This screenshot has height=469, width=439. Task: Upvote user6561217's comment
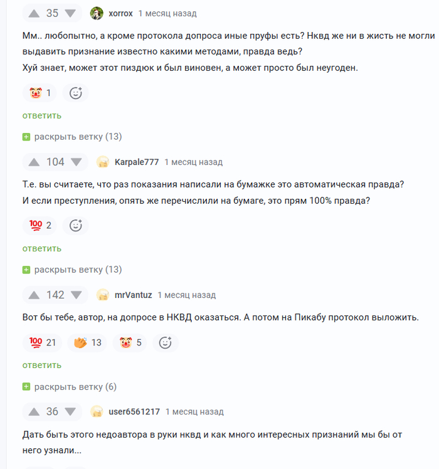click(x=33, y=411)
